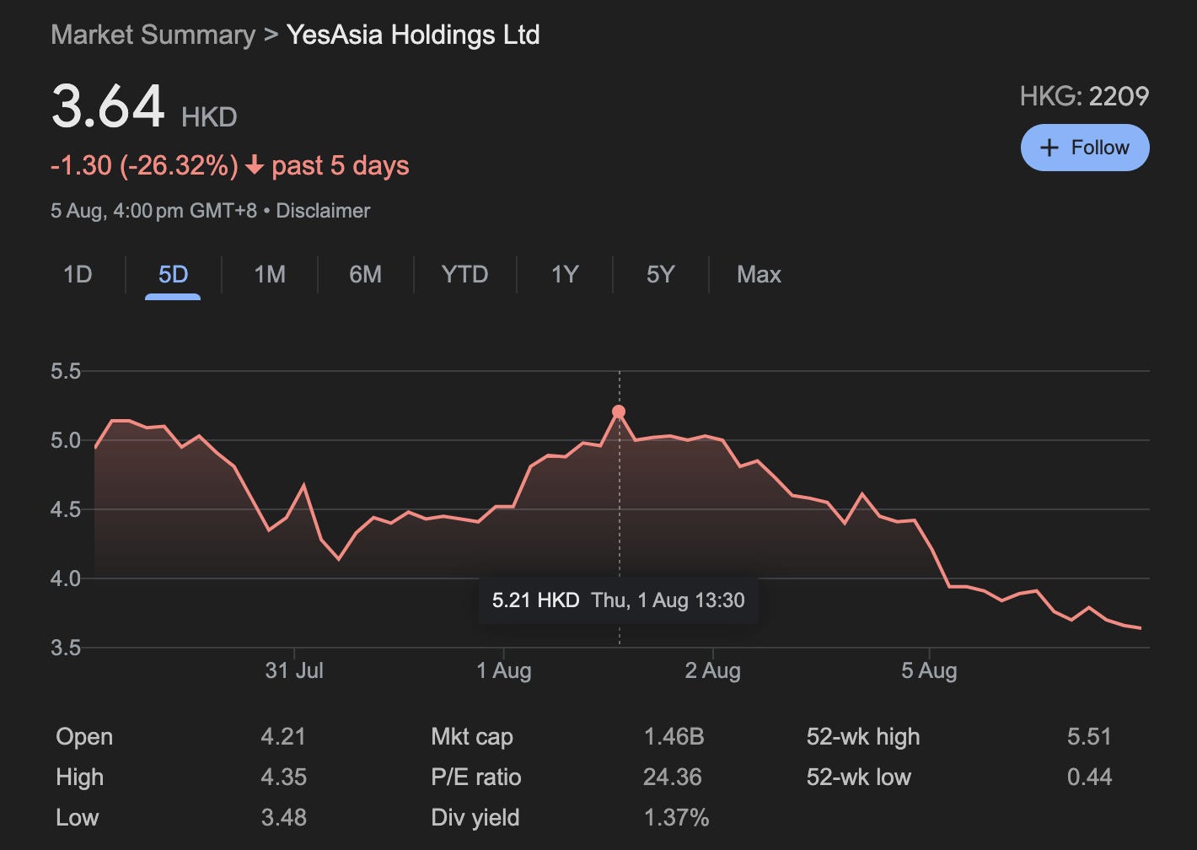The width and height of the screenshot is (1197, 850).
Task: Click the 5.5 y-axis label
Action: point(66,371)
